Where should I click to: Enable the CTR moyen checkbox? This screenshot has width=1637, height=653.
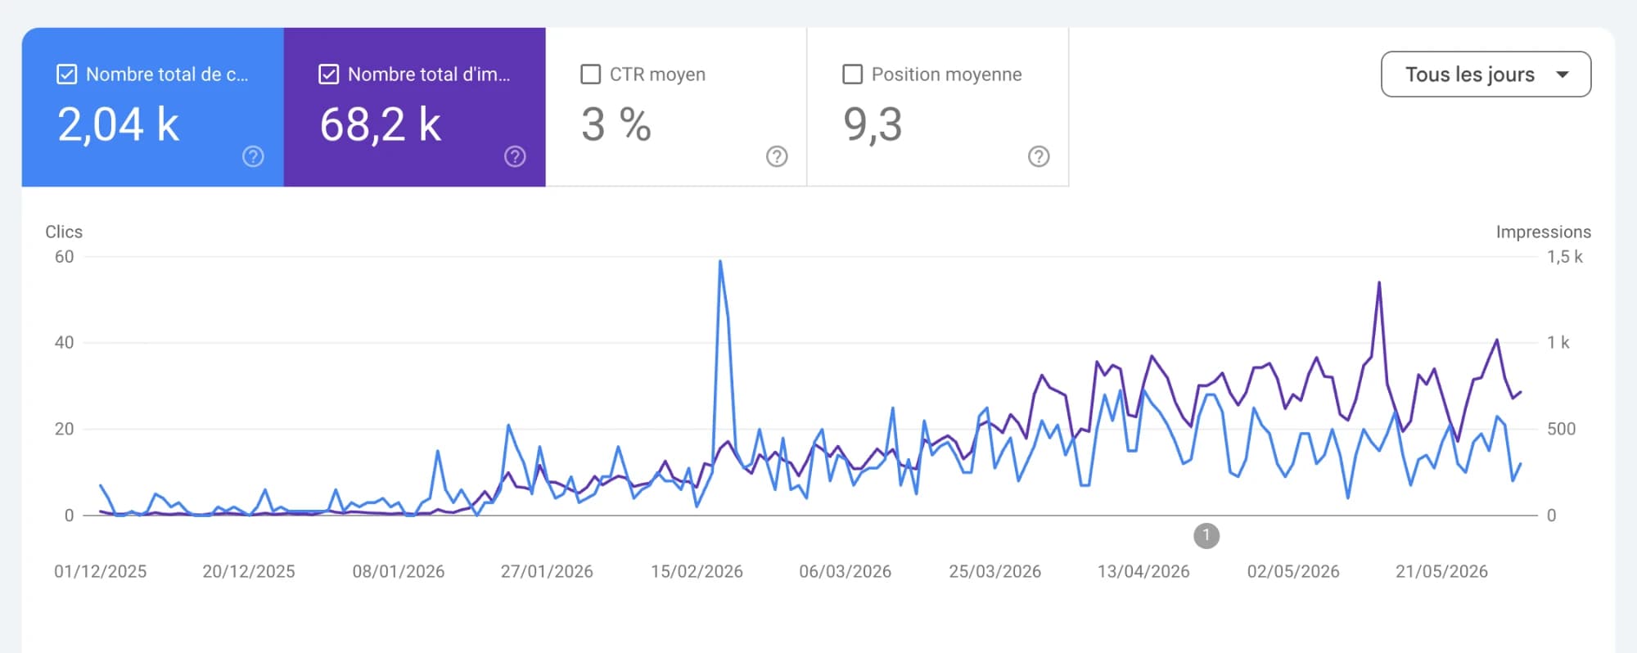click(x=590, y=74)
